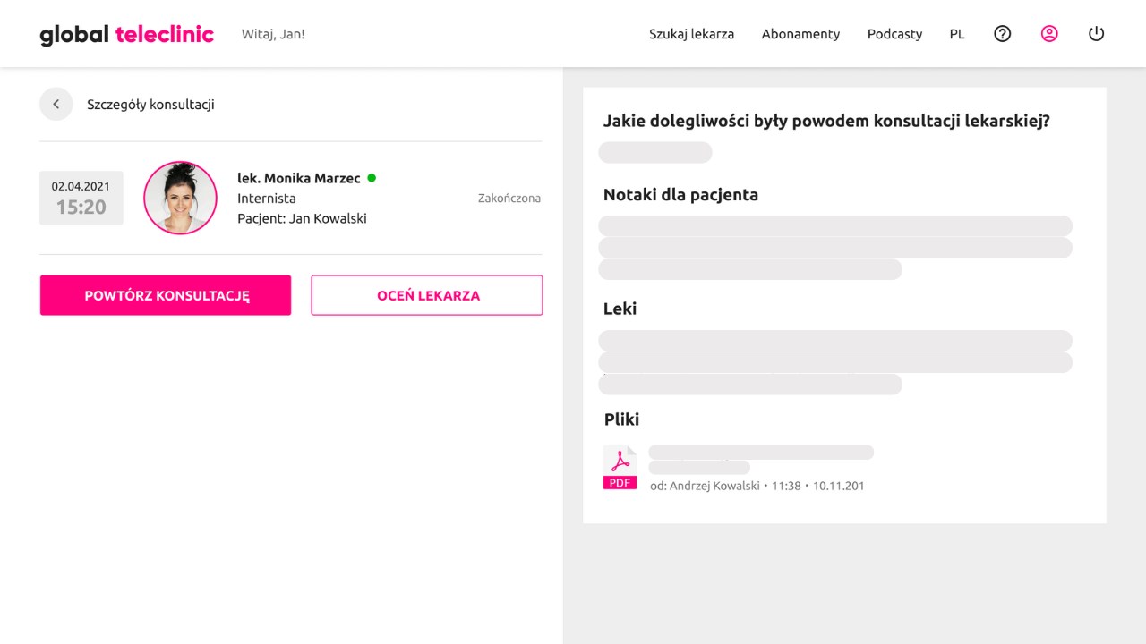Click the global teleclinic logo
Screen dimensions: 1146x644
click(x=126, y=34)
